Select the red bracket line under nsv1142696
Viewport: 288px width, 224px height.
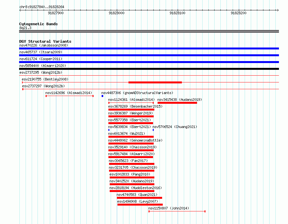tap(70, 96)
